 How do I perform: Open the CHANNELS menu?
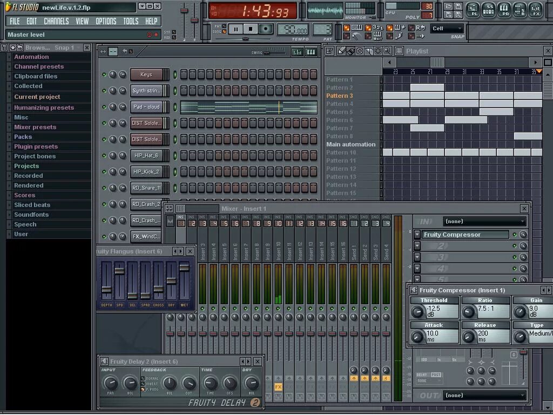(x=56, y=21)
